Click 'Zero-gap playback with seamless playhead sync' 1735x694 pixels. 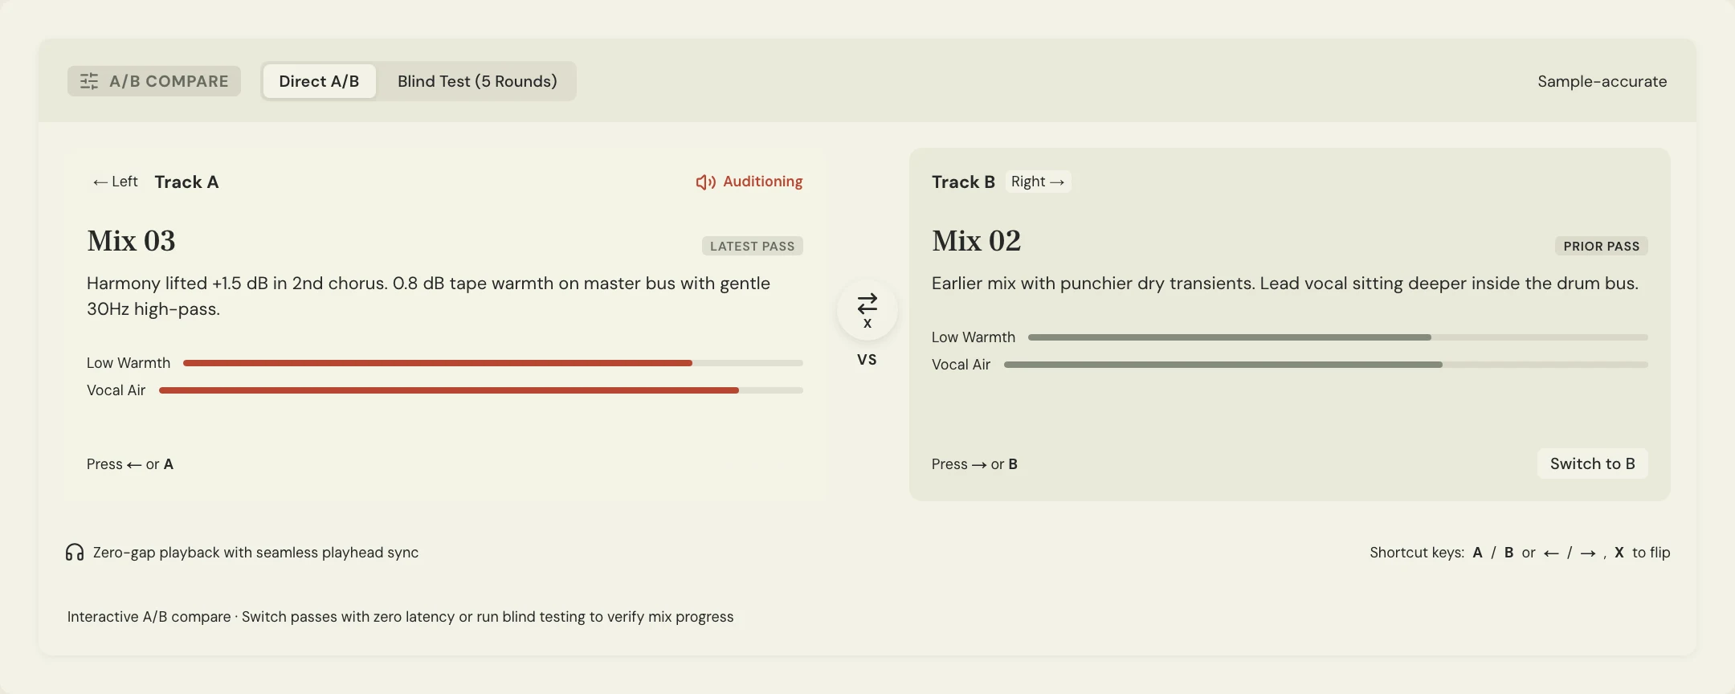tap(255, 553)
